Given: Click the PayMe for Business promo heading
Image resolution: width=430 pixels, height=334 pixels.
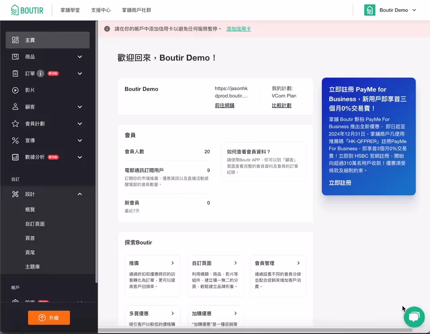Looking at the screenshot, I should click(367, 99).
